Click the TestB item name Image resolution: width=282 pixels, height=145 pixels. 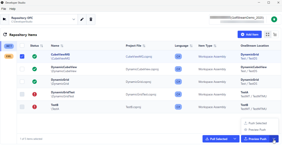(x=55, y=105)
